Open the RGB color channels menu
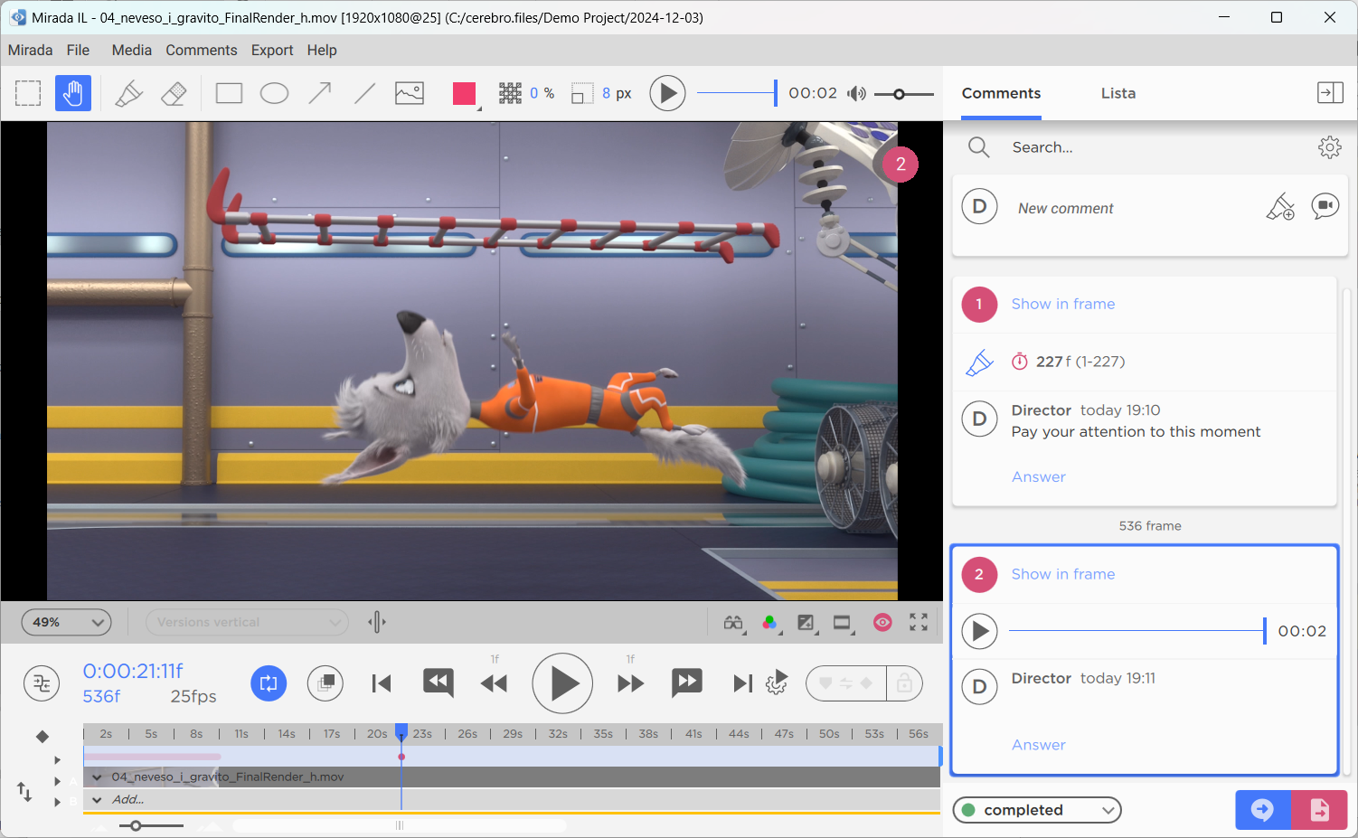Screen dimensions: 1358x838 [769, 622]
